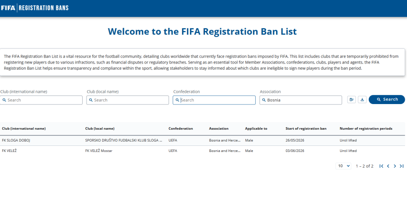Image resolution: width=407 pixels, height=216 pixels.
Task: Focus the Club (local name) search field
Action: click(127, 100)
